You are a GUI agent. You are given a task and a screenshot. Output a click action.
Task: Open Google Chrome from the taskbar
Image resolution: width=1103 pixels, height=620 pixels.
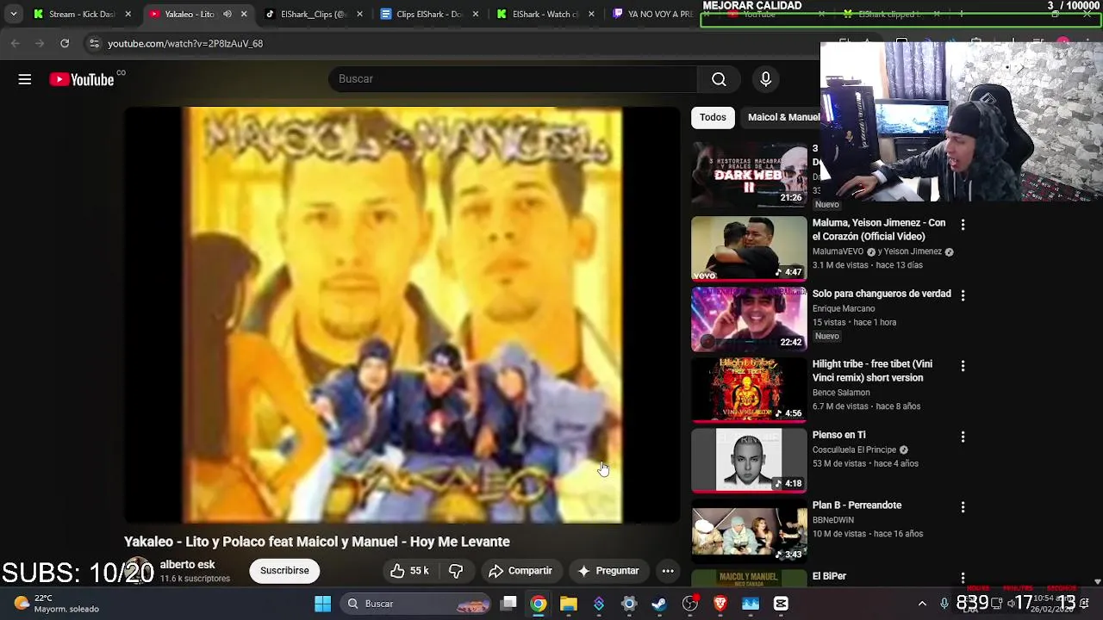pyautogui.click(x=538, y=604)
